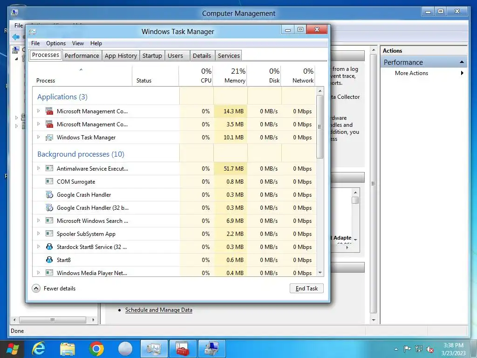Switch to App History tab
The width and height of the screenshot is (477, 358).
(x=121, y=56)
